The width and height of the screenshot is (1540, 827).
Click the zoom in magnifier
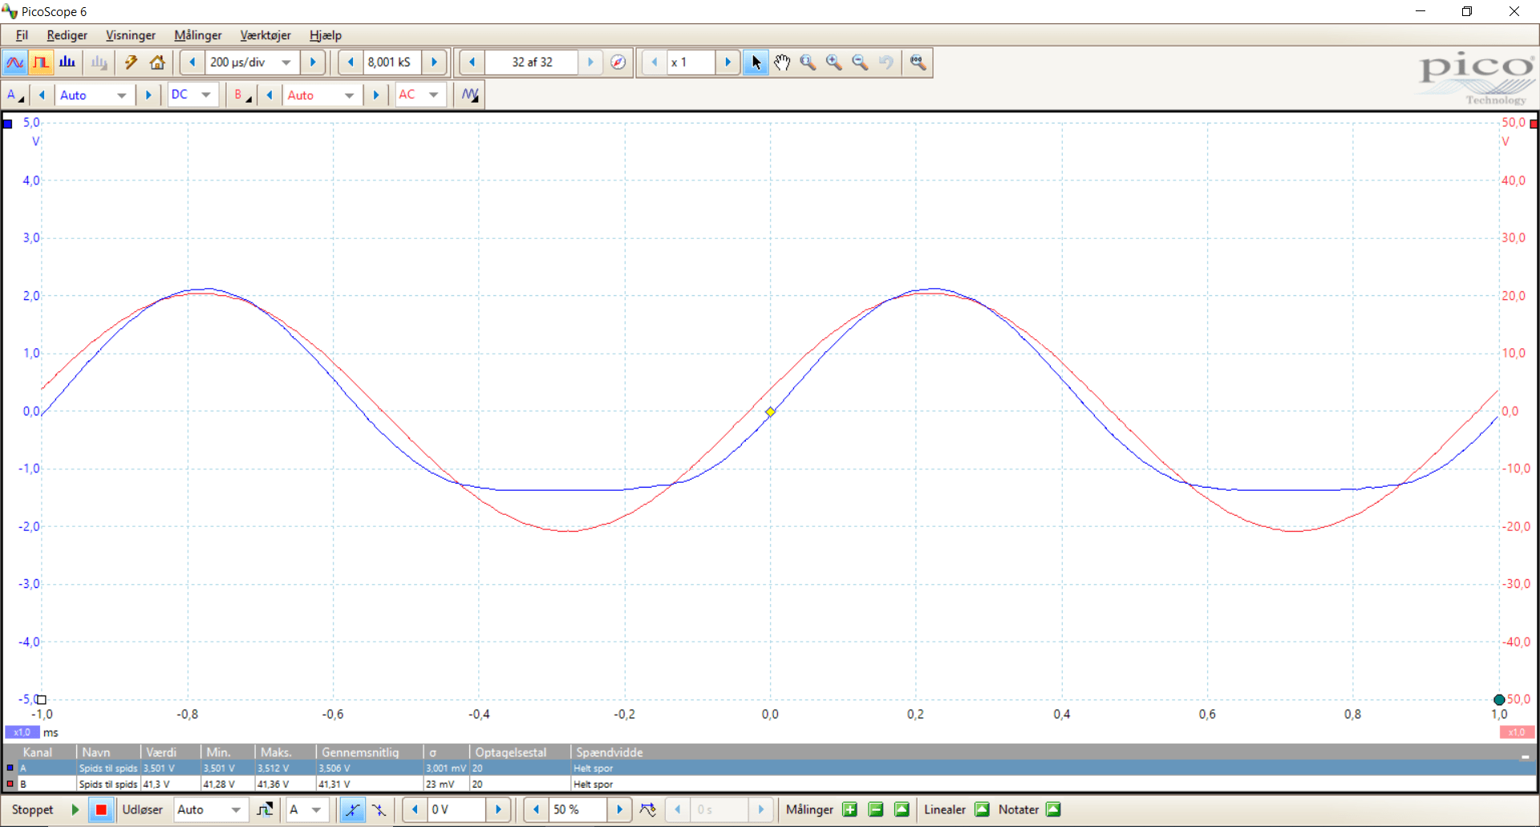(x=834, y=63)
